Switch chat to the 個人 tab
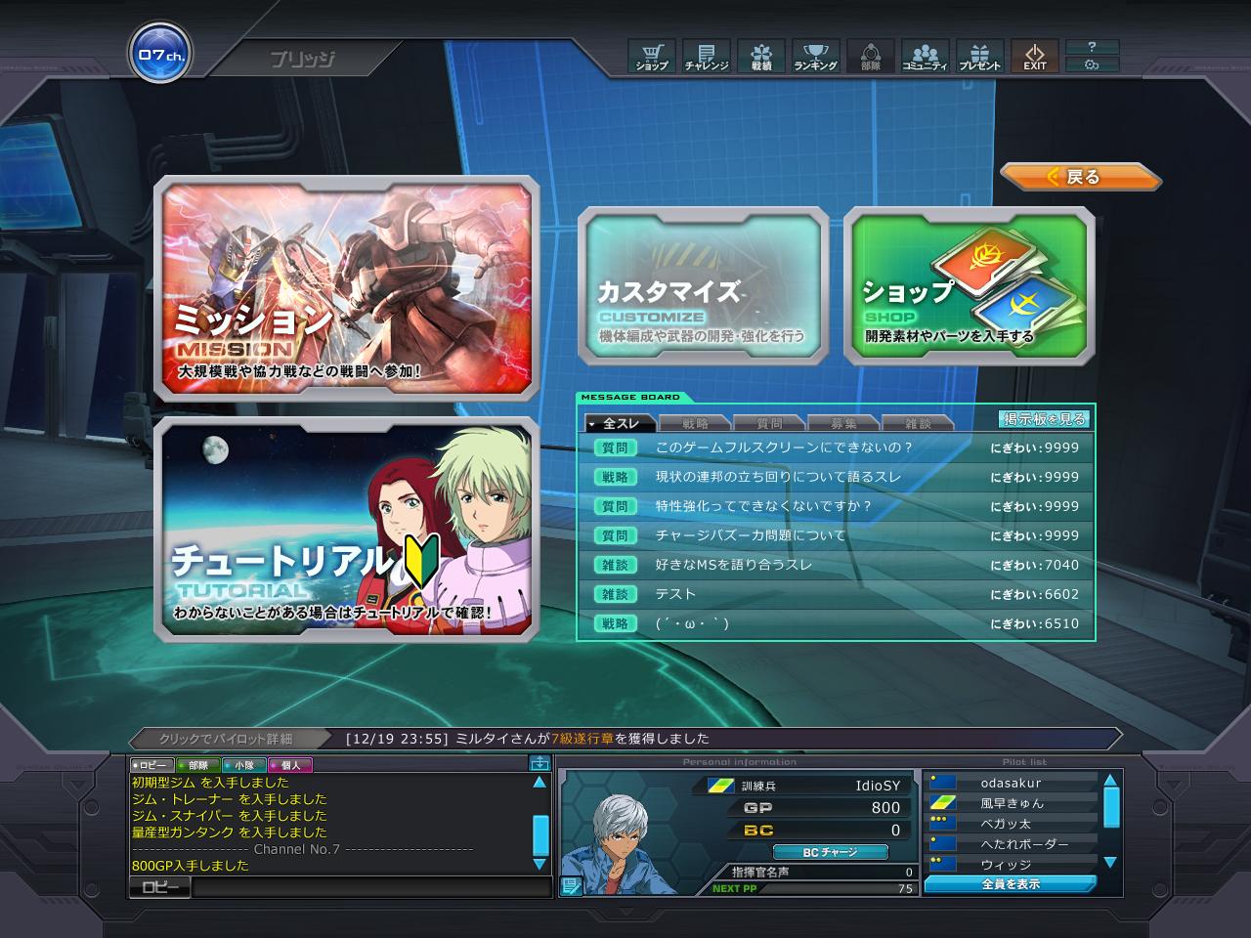This screenshot has height=938, width=1251. [290, 765]
